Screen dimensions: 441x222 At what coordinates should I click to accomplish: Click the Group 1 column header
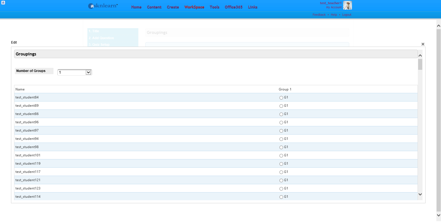click(285, 89)
